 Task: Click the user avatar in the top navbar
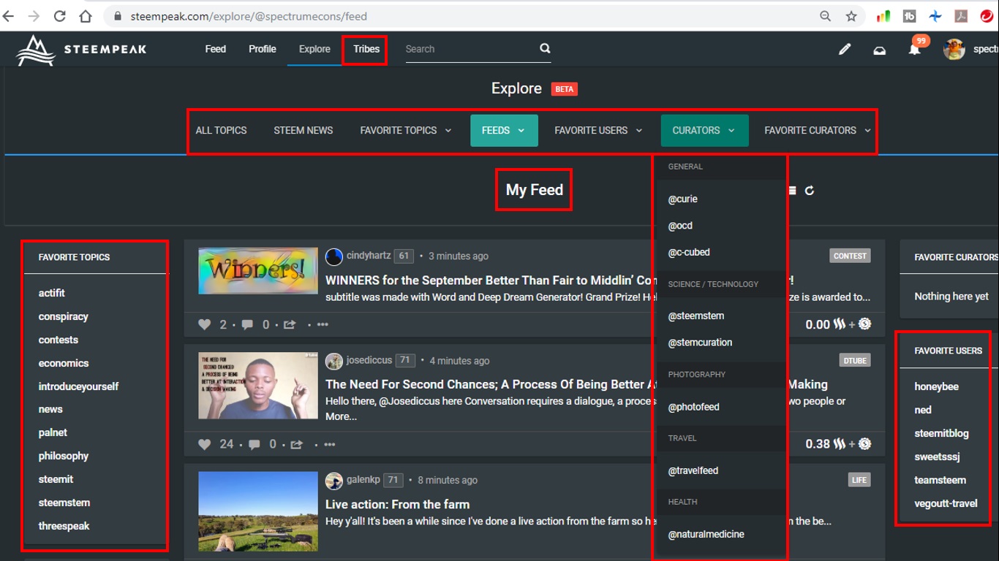[x=954, y=49]
